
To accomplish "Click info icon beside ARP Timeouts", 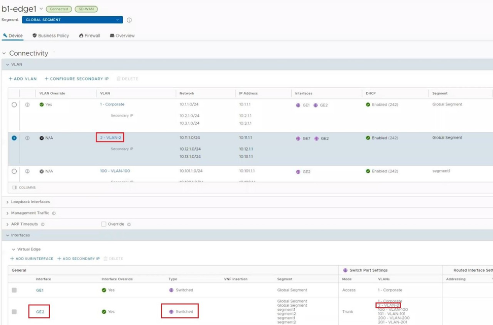I will point(43,224).
